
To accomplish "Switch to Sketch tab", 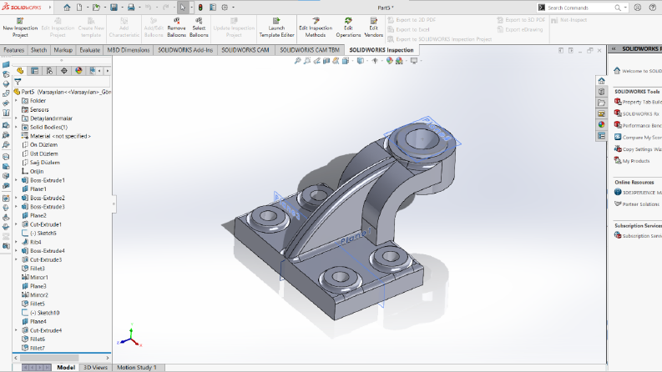I will coord(39,50).
